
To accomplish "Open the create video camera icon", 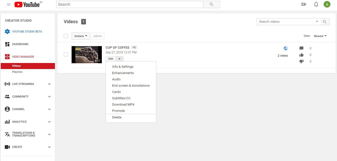I will (x=303, y=4).
